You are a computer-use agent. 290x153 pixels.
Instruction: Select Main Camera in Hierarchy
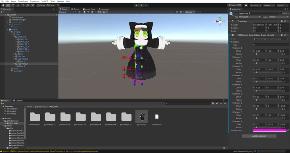point(17,17)
